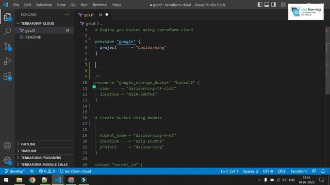Open the notifications bell icon
330x185 pixels.
tap(323, 171)
